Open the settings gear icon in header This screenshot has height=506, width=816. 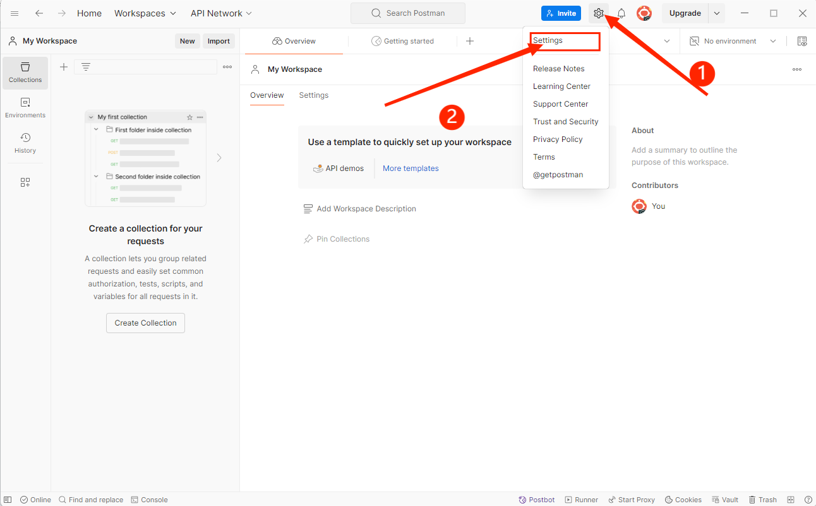tap(598, 13)
